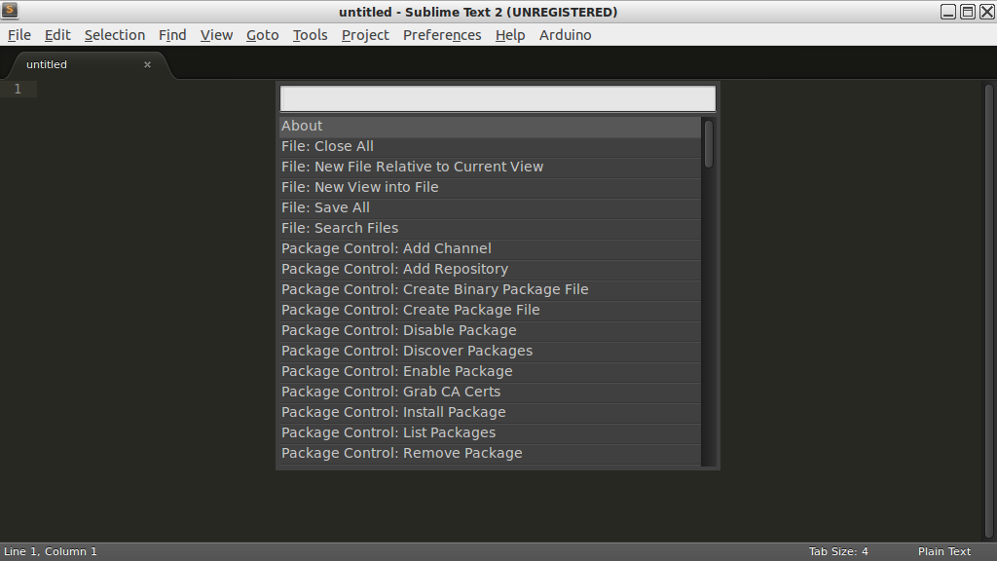Choose Package Control: Add Repository
The image size is (997, 561).
tap(491, 269)
